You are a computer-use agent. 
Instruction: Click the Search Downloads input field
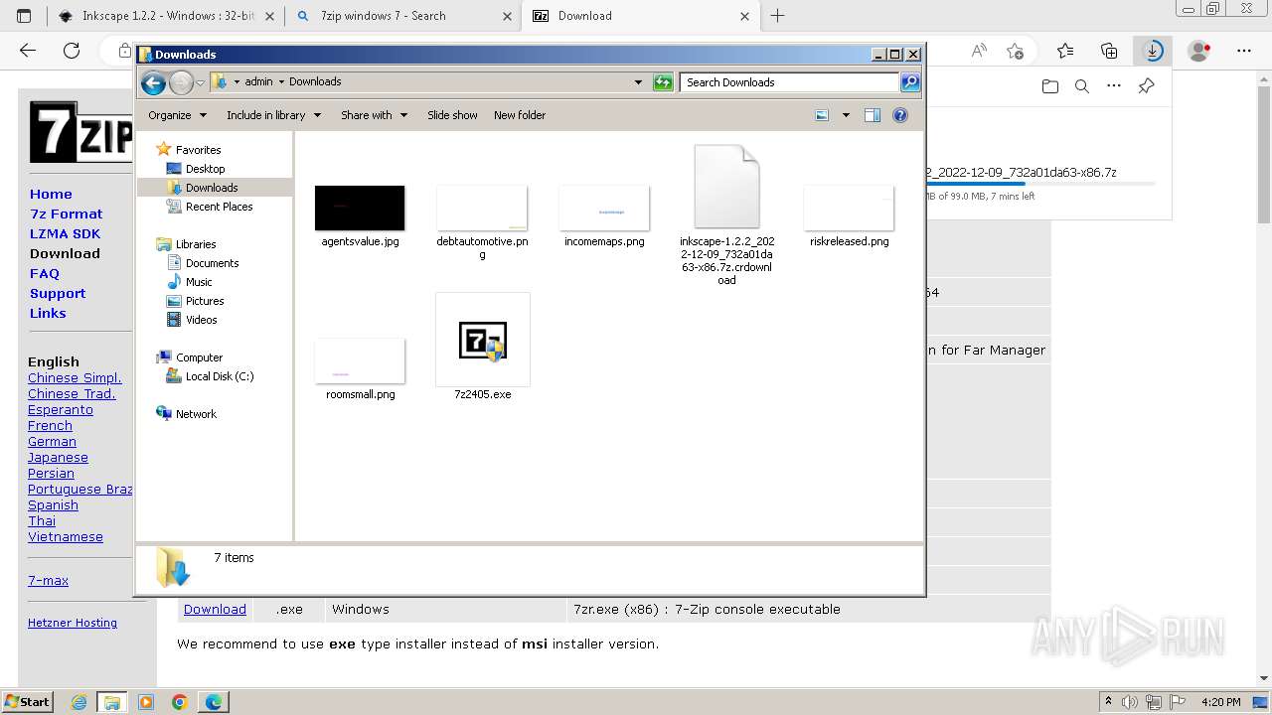[x=790, y=82]
